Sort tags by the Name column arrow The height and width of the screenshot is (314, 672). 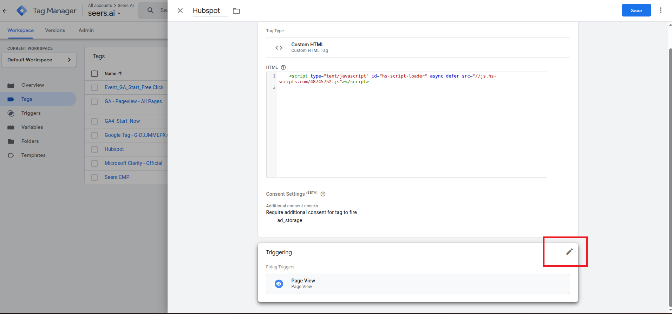(120, 74)
